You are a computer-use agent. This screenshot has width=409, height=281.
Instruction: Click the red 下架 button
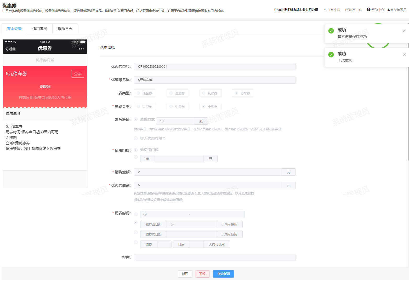point(202,274)
